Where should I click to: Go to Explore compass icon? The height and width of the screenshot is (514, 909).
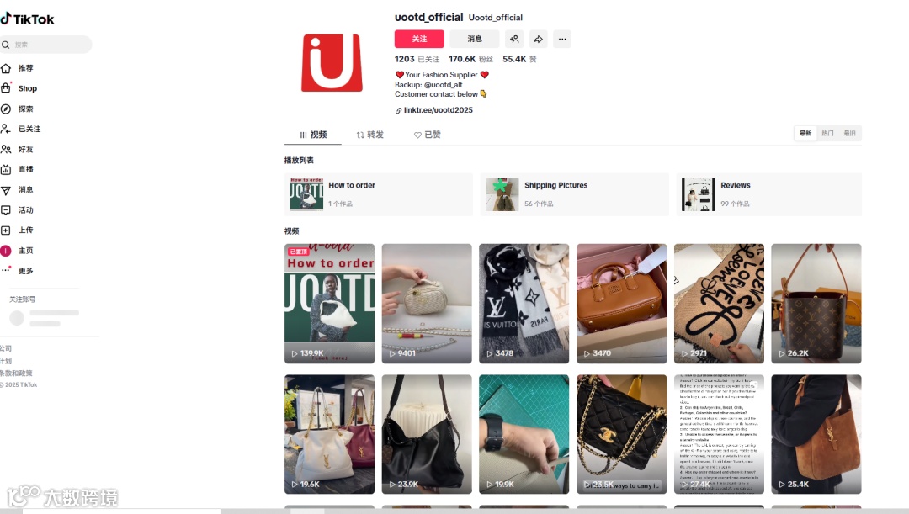tap(6, 109)
